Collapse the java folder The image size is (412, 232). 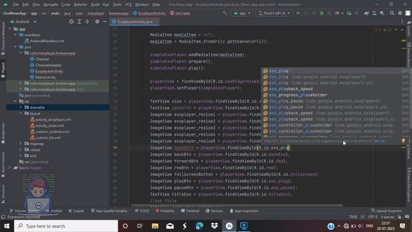coord(15,47)
